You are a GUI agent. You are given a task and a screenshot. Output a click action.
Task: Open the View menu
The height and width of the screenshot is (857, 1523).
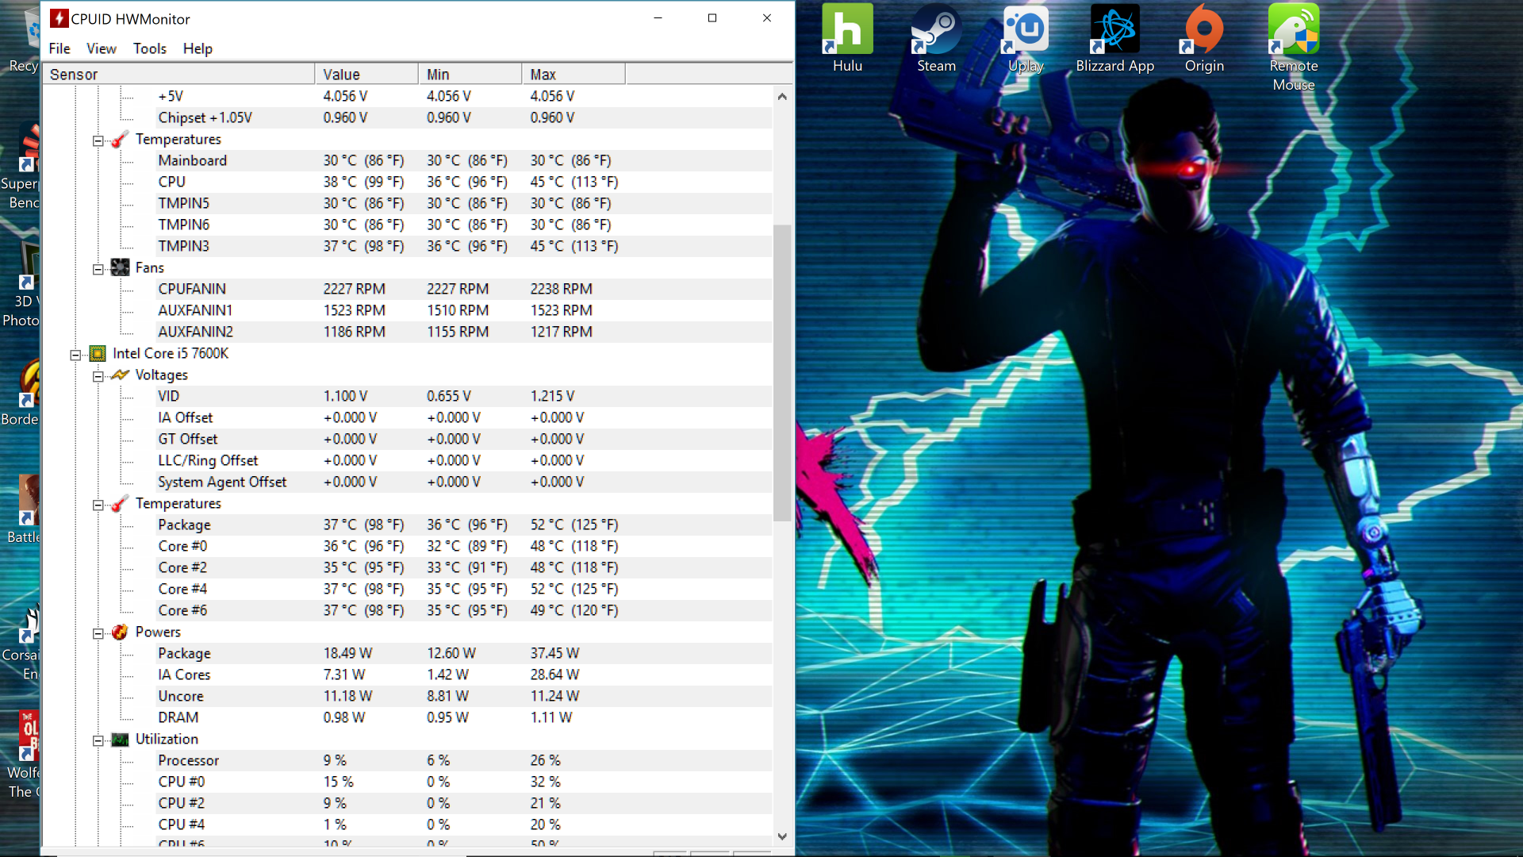[102, 48]
